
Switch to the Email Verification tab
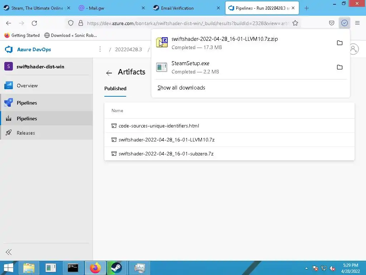click(x=187, y=8)
